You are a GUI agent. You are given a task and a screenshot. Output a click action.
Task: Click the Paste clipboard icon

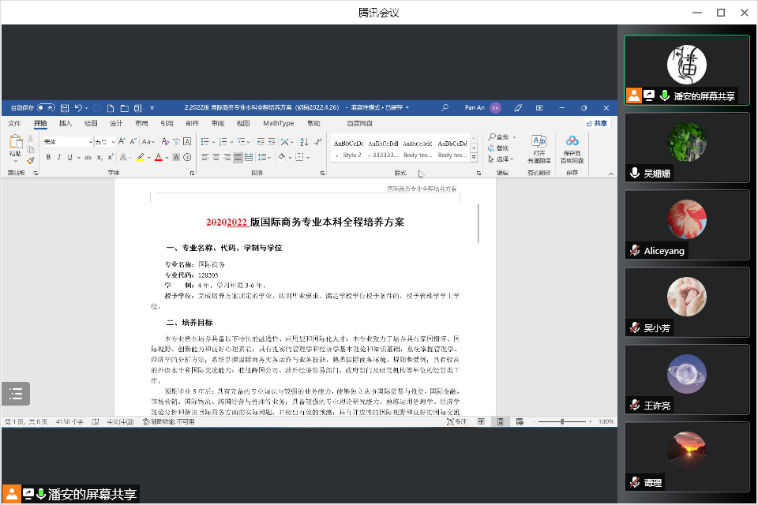point(15,145)
